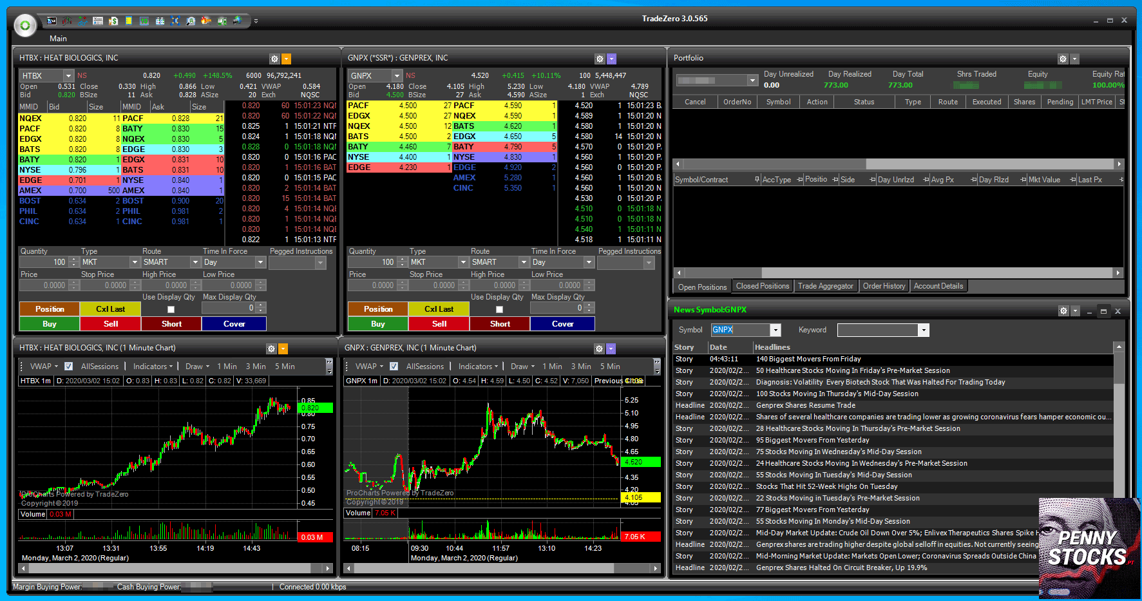Open settings gear in GNPX chart panel
The height and width of the screenshot is (601, 1142).
(599, 349)
